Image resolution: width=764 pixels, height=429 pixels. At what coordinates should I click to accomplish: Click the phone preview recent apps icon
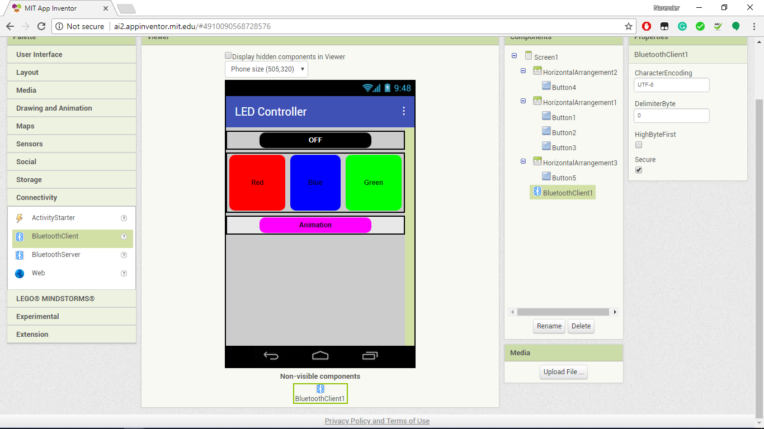(x=370, y=356)
